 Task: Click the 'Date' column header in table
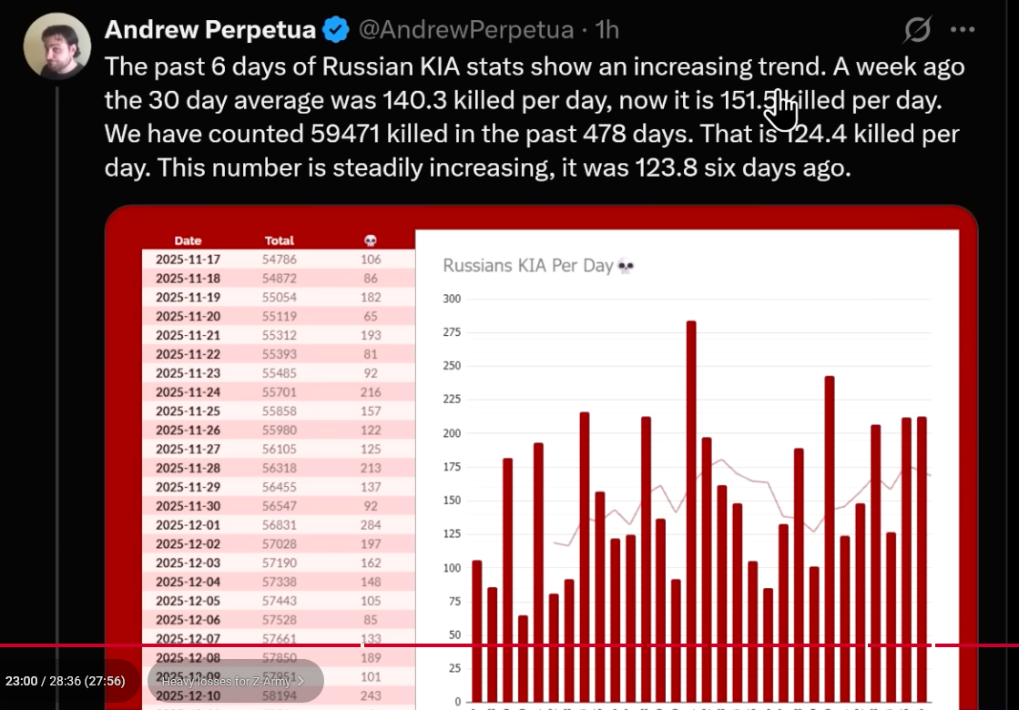188,241
